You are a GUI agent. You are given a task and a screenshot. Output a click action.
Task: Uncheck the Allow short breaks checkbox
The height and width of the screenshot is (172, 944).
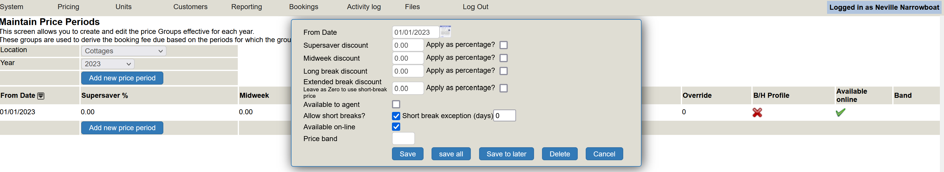pos(396,116)
